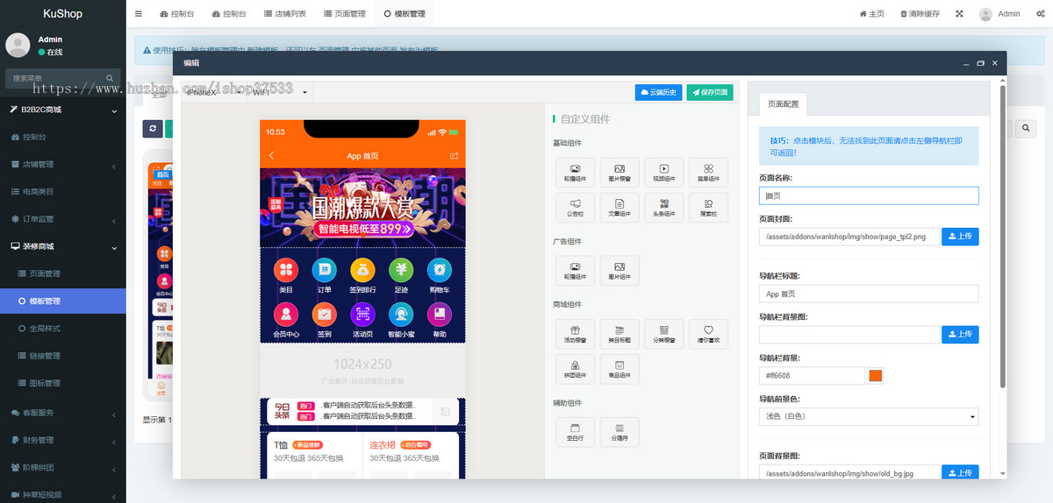Click the 云端历史 button

point(659,92)
